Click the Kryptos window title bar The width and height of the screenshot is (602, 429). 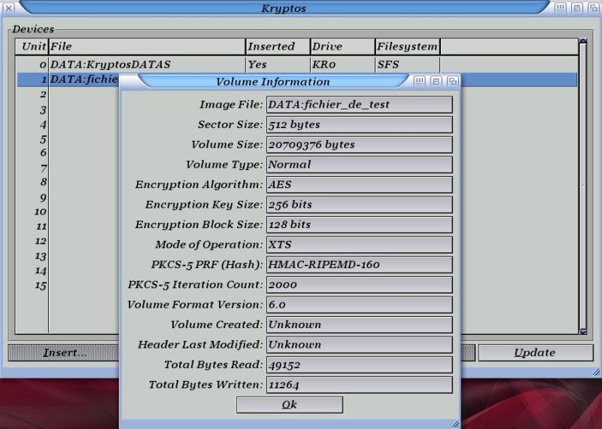[x=284, y=8]
